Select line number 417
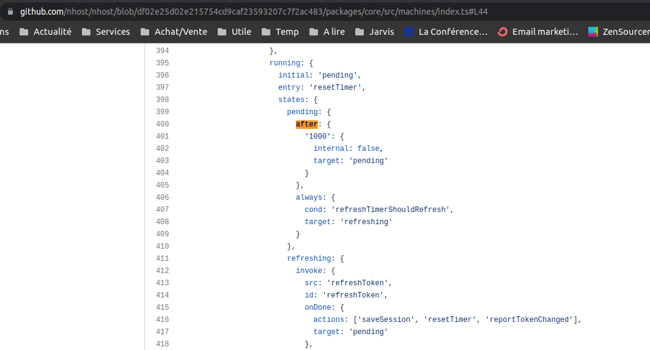 coord(163,332)
